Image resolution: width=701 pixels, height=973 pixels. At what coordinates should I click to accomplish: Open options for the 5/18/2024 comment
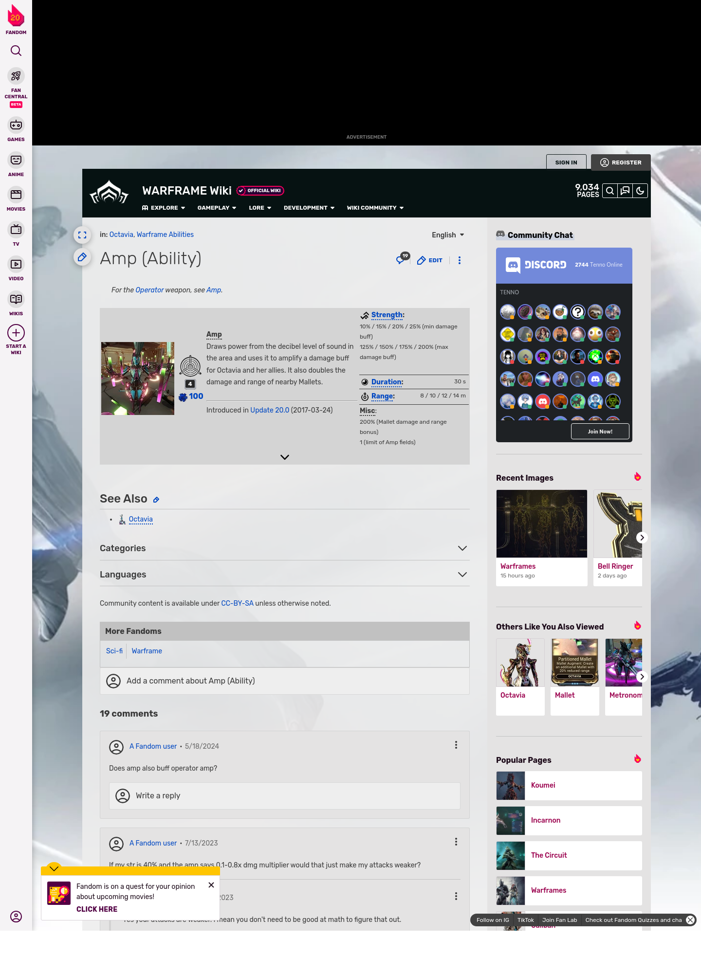pos(456,745)
